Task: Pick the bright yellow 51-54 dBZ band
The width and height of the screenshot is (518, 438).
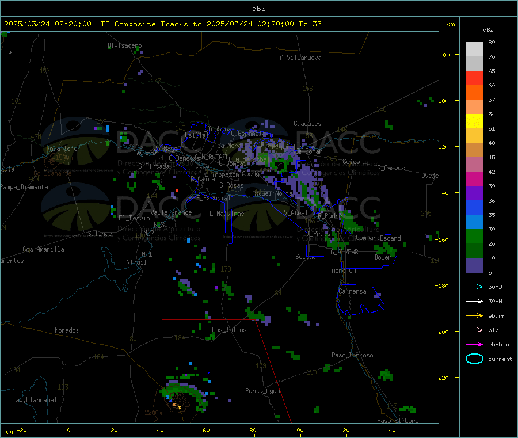Action: coord(474,121)
